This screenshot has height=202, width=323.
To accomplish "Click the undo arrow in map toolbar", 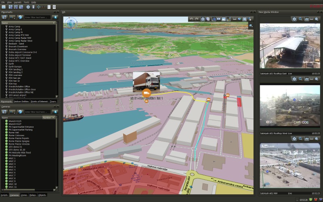I will coord(191,19).
